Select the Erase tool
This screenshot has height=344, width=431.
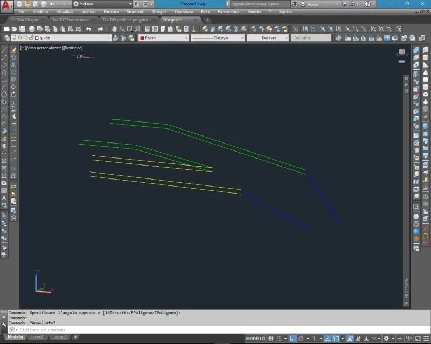pyautogui.click(x=13, y=50)
